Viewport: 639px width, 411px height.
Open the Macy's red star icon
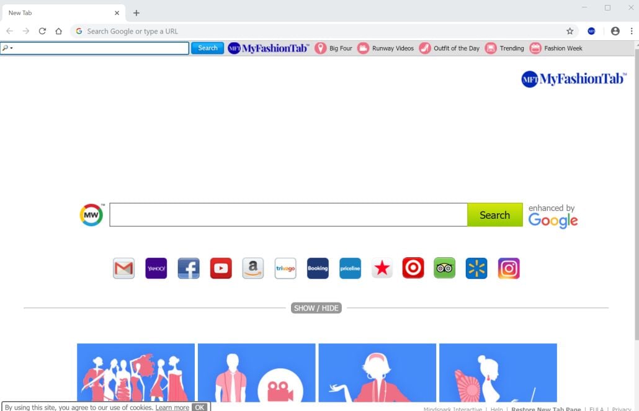pyautogui.click(x=382, y=268)
